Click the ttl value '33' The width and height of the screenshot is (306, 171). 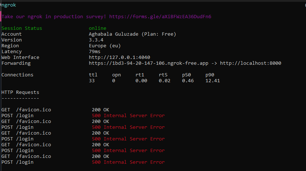(92, 81)
